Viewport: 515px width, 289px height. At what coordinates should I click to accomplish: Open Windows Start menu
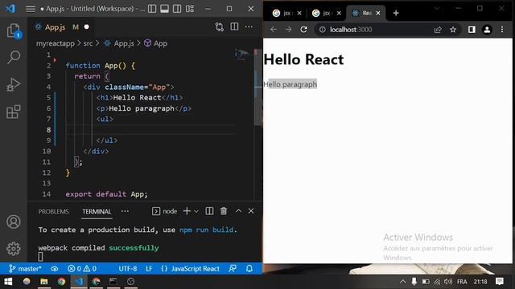(8, 282)
